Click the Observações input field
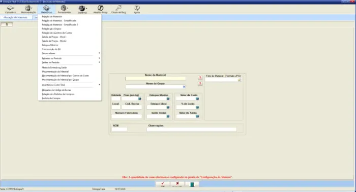This screenshot has width=356, height=192. 192,129
